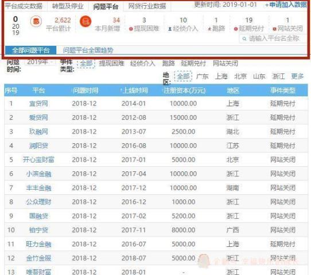311x275 pixels.
Task: Sort by 上线时间 column header
Action: pyautogui.click(x=134, y=91)
